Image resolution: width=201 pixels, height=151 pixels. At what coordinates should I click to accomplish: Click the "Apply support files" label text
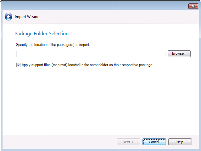click(87, 65)
